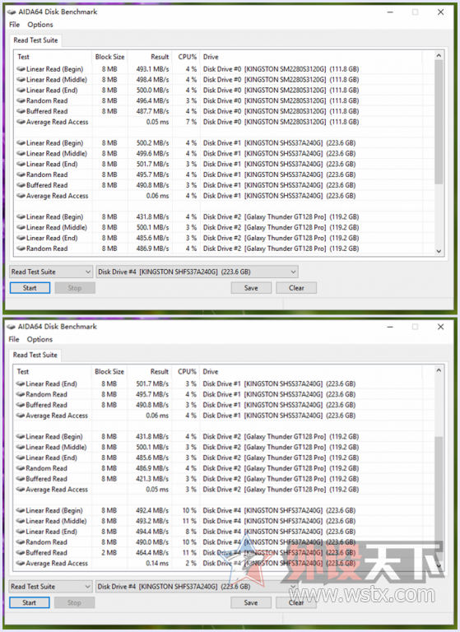Top window: disk icon of 500.1 MB/s row
460x632 pixels.
point(21,227)
